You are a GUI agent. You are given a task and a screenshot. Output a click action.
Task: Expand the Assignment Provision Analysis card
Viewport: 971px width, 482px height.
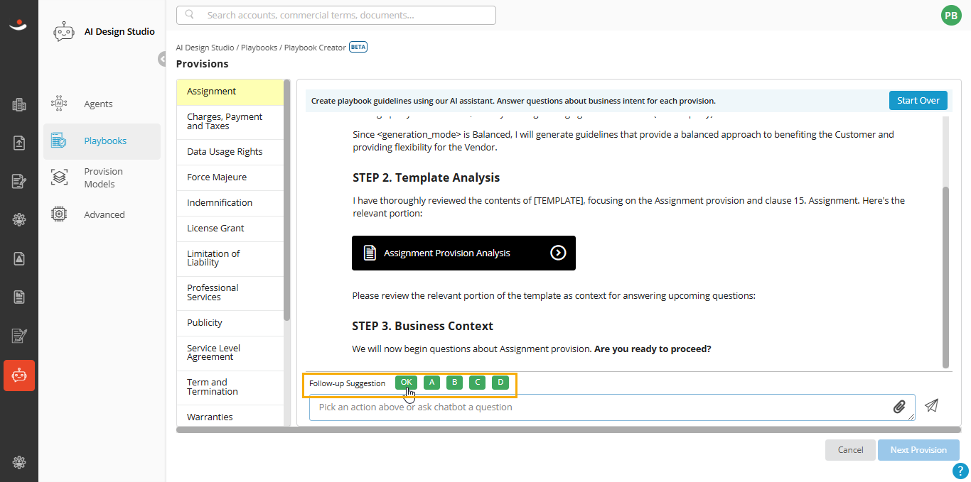[463, 253]
